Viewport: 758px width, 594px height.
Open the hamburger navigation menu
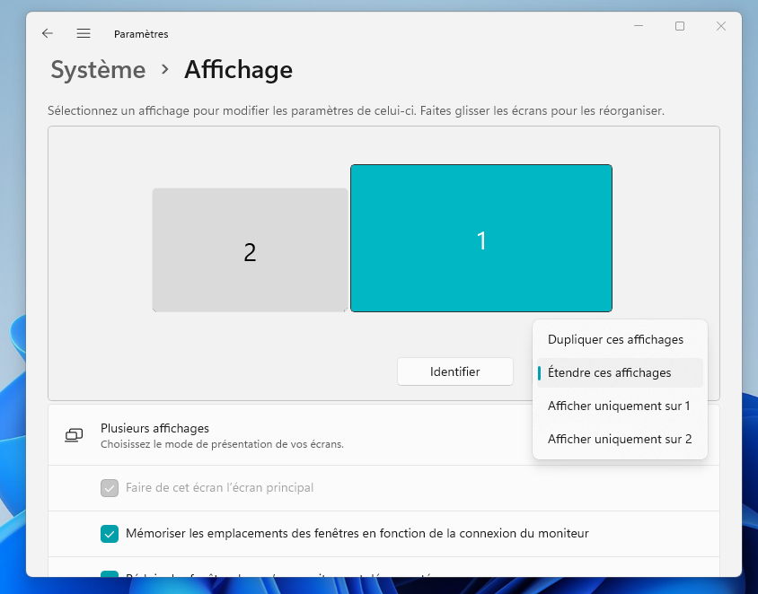tap(84, 33)
